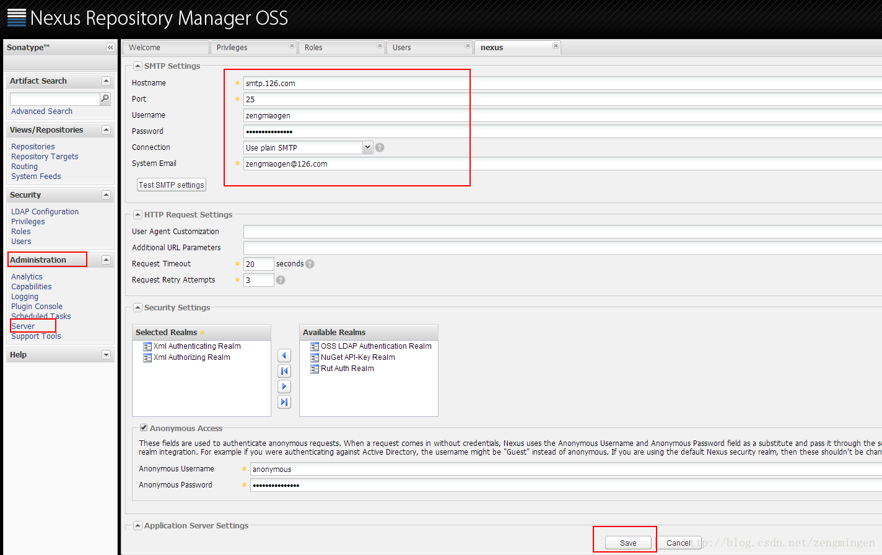Collapse the Artifact Search panel
This screenshot has height=555, width=882.
click(x=106, y=81)
